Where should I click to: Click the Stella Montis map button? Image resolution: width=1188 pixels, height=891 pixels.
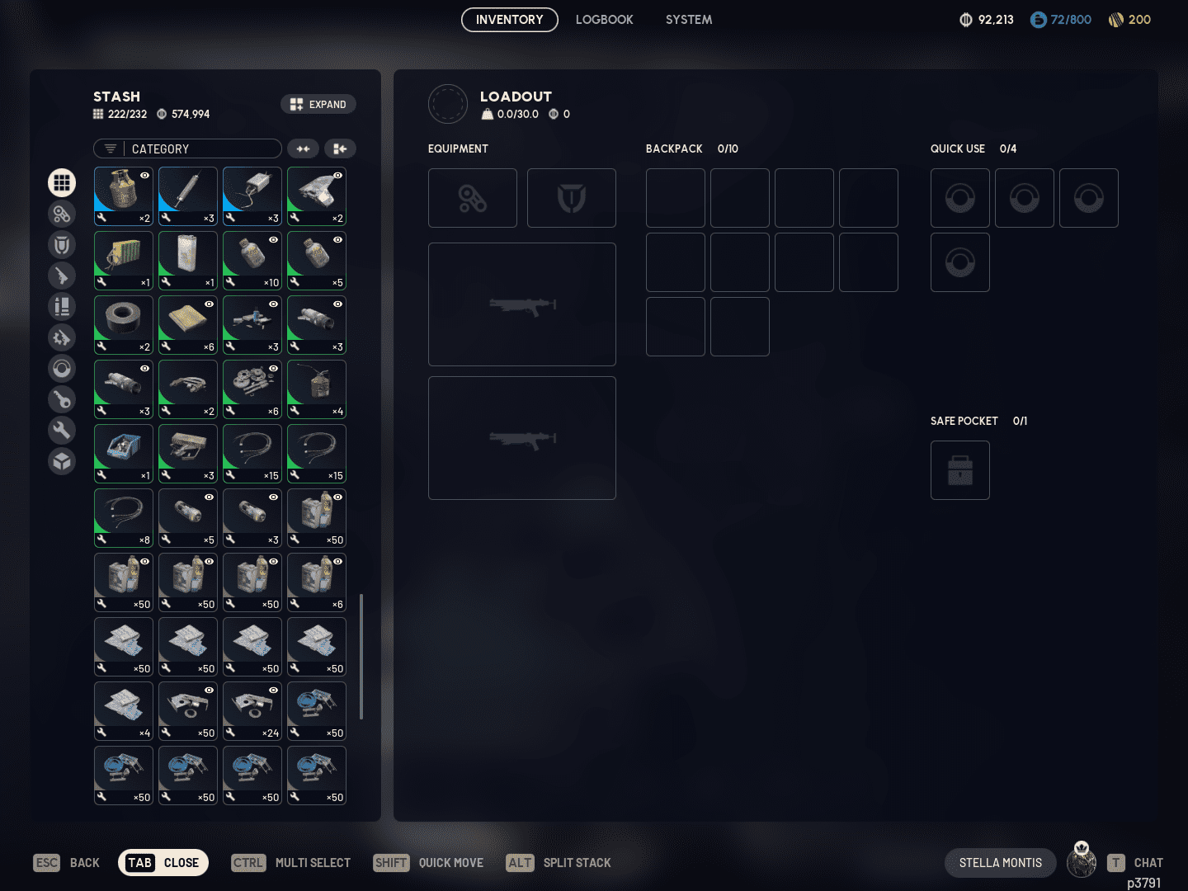click(x=1000, y=863)
